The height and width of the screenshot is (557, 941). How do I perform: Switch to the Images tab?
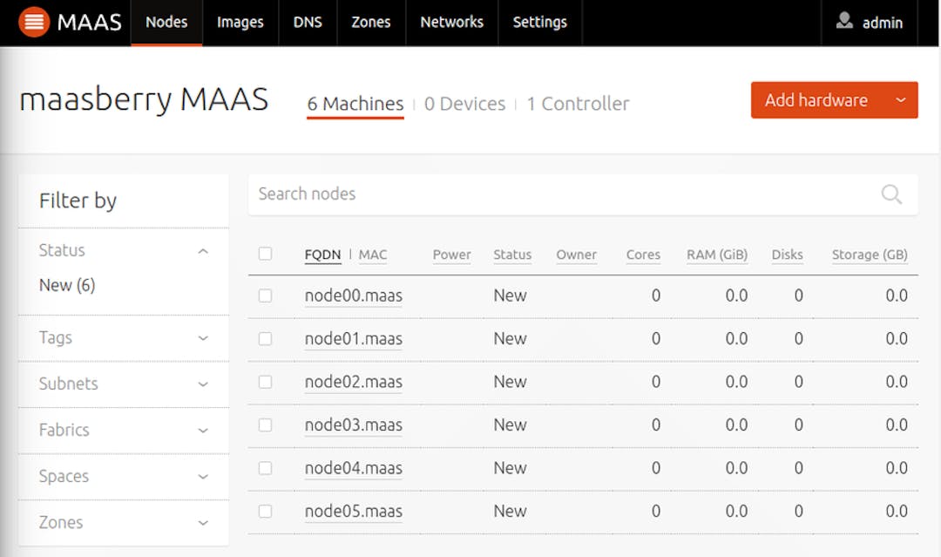pyautogui.click(x=240, y=23)
